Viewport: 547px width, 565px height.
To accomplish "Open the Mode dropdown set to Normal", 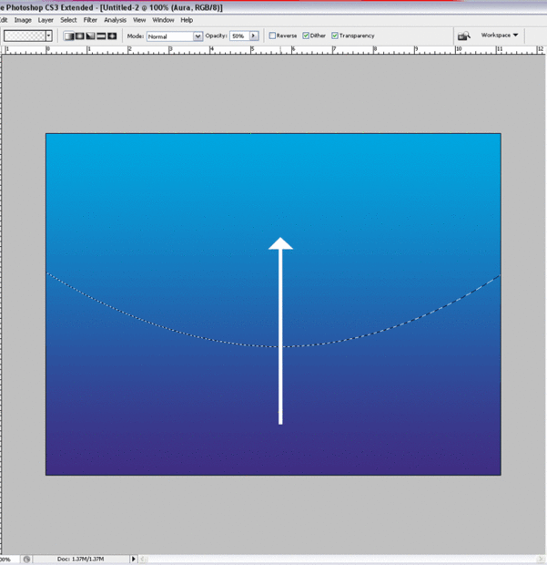I will pyautogui.click(x=175, y=36).
